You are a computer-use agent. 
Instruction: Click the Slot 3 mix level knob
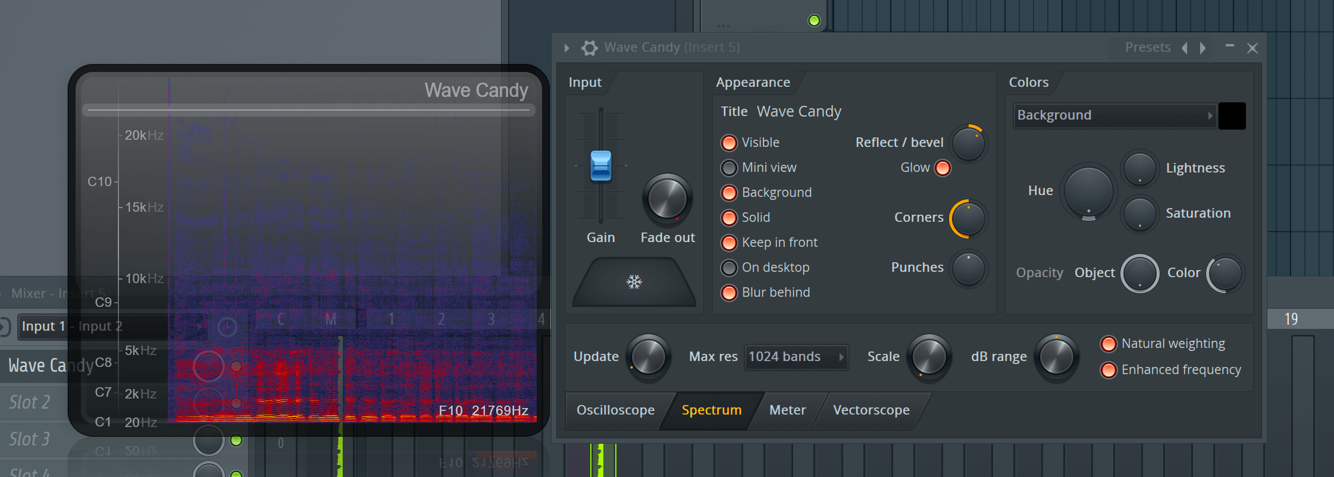tap(208, 441)
